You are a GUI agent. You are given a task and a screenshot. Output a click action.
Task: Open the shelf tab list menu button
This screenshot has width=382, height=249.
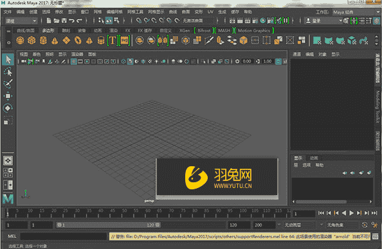click(9, 31)
